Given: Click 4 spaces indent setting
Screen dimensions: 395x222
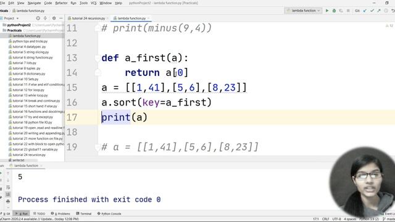Looking at the screenshot, I should tap(351, 220).
